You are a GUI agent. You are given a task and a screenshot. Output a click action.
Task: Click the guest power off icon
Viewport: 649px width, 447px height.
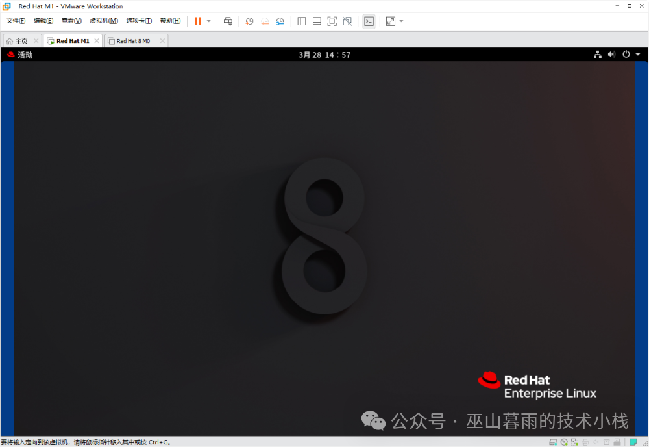[x=626, y=55]
